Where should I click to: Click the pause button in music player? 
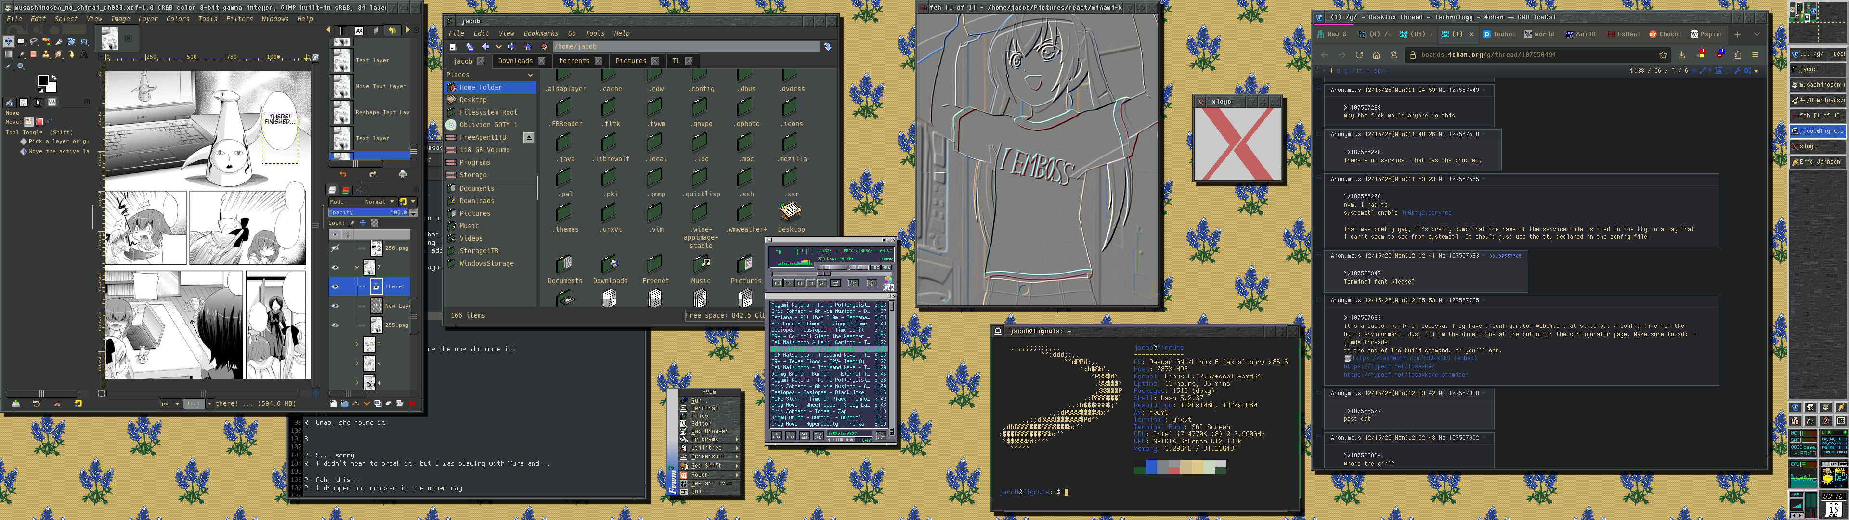pos(800,283)
